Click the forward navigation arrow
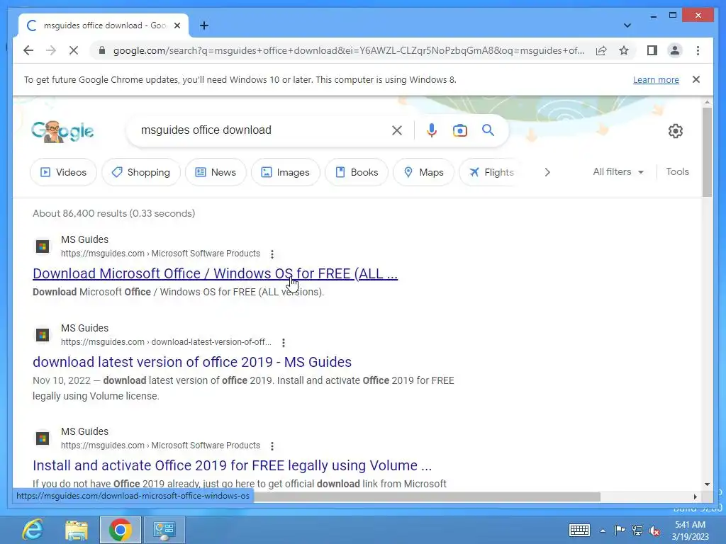The width and height of the screenshot is (726, 544). pyautogui.click(x=51, y=50)
